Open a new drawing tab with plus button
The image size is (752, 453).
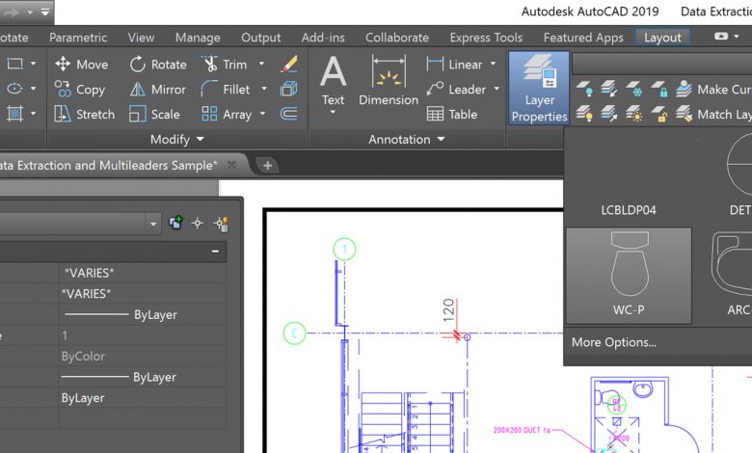268,165
